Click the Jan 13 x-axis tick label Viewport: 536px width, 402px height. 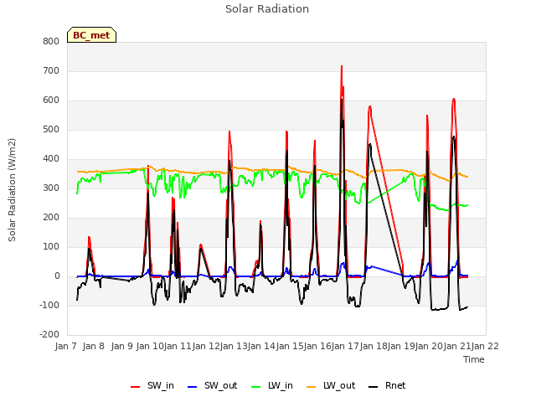(x=234, y=346)
